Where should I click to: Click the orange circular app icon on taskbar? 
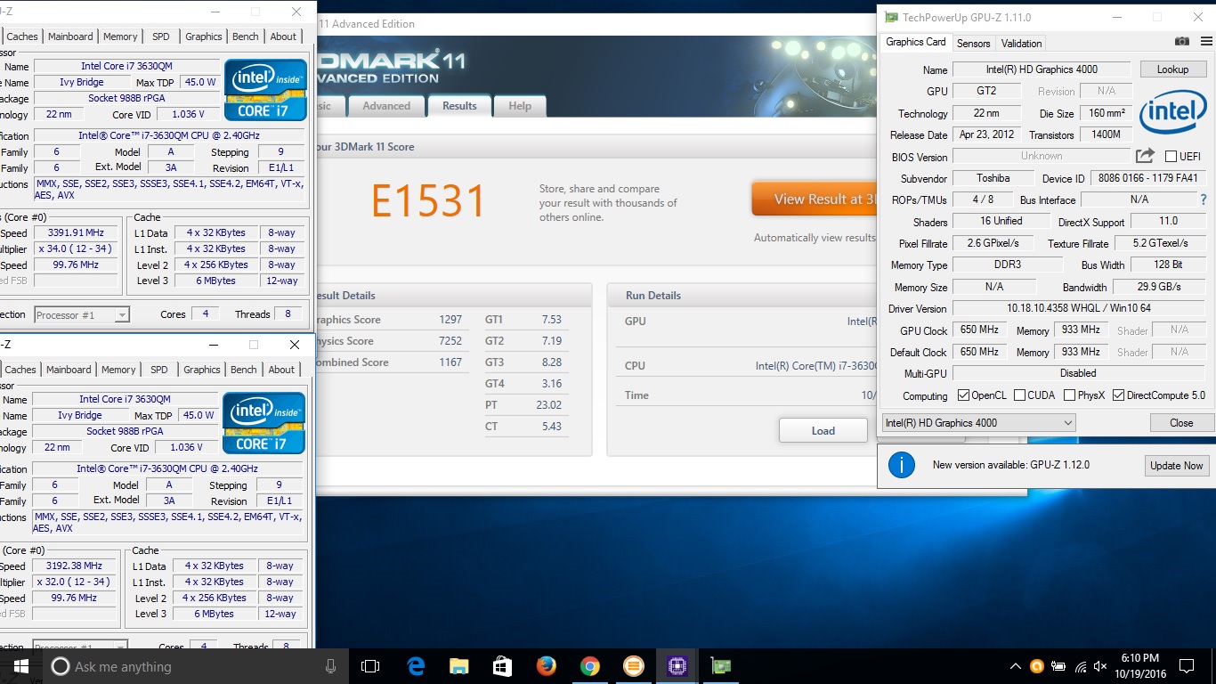tap(633, 666)
